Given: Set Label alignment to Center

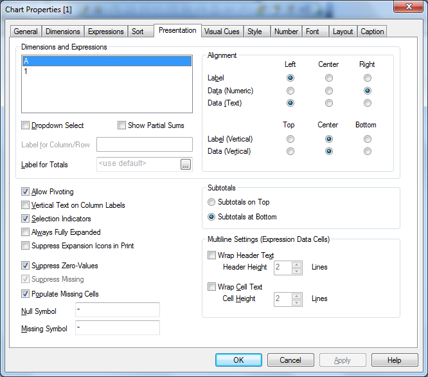Looking at the screenshot, I should click(x=329, y=78).
